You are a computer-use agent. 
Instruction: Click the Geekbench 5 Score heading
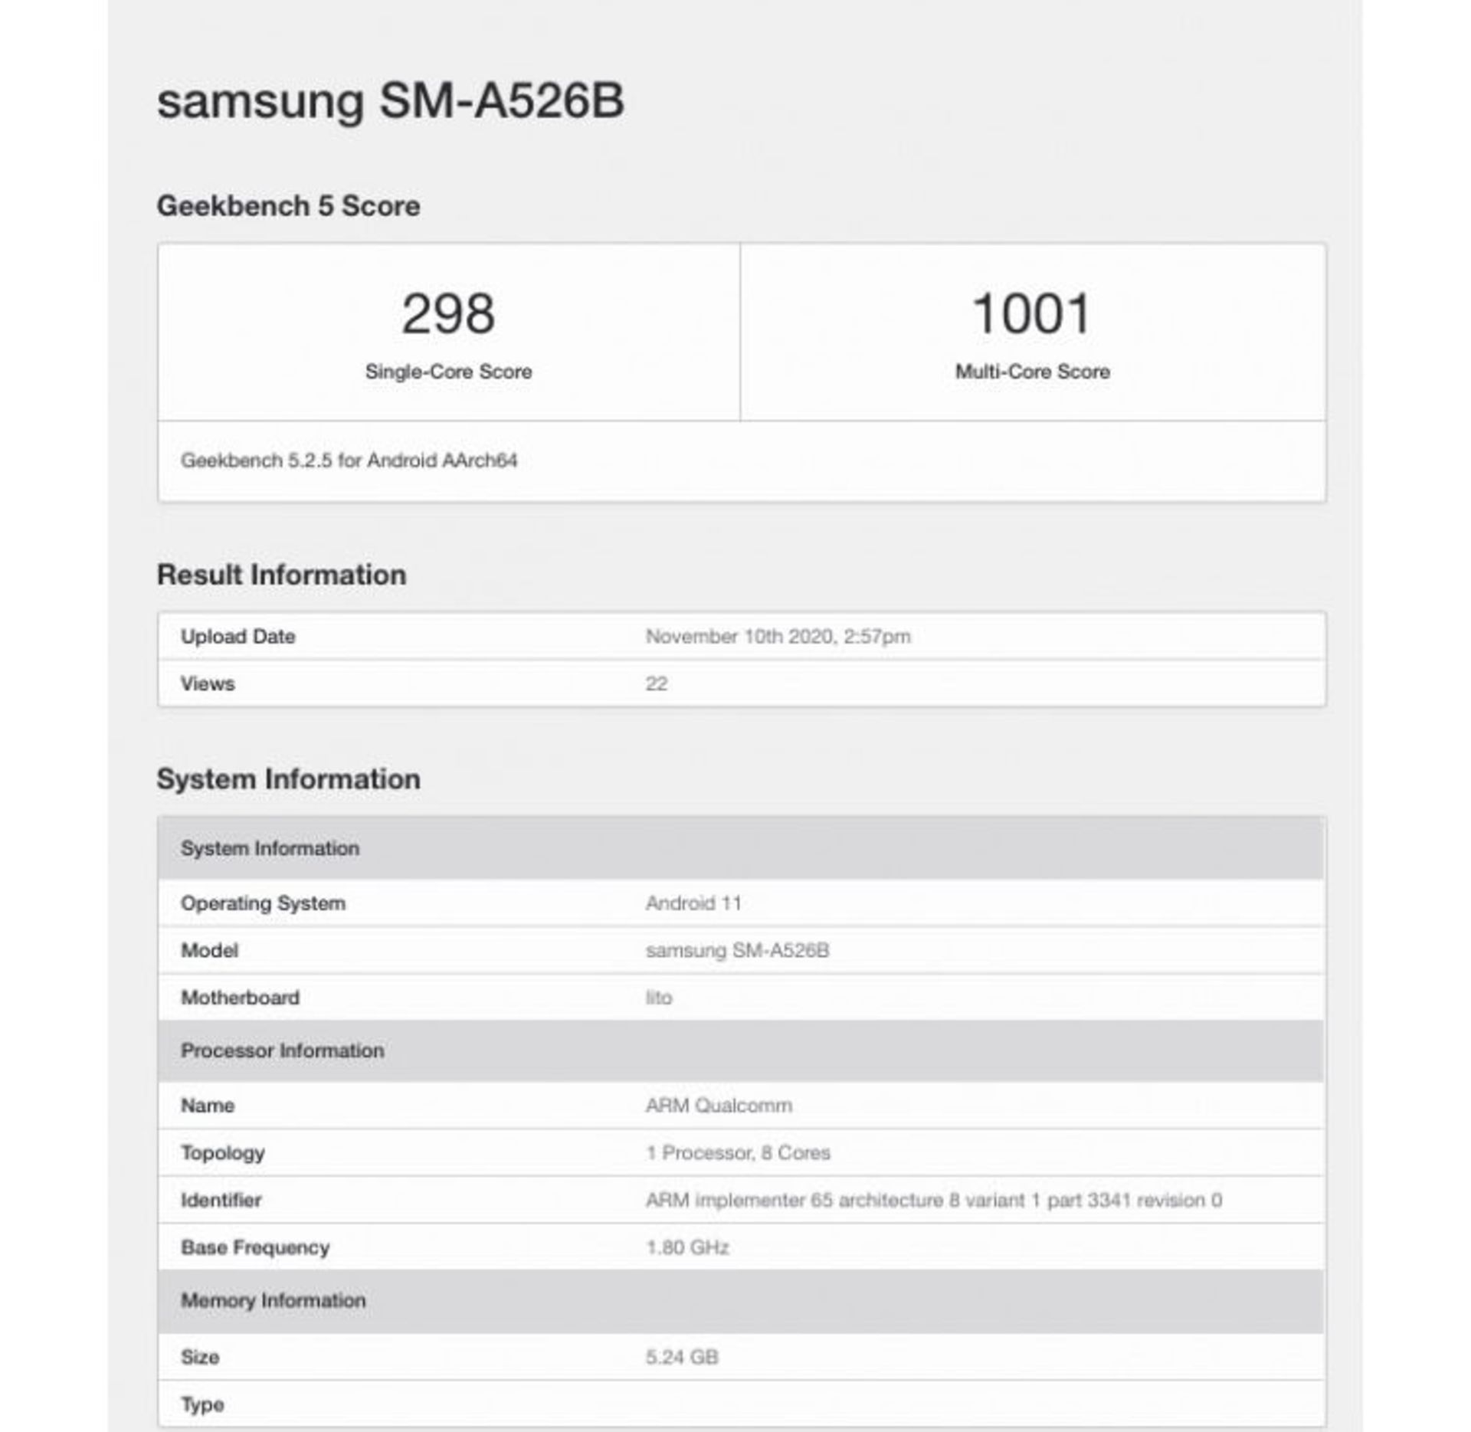[288, 206]
